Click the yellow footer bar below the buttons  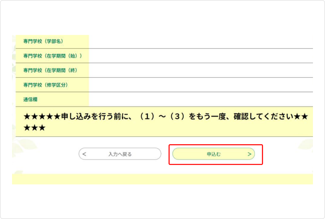coord(162,179)
